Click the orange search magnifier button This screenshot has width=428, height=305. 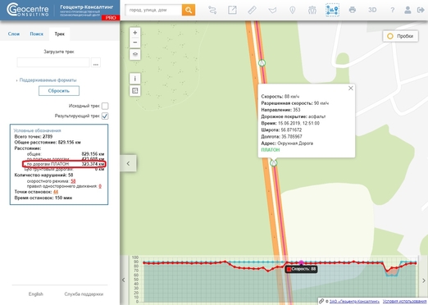189,10
